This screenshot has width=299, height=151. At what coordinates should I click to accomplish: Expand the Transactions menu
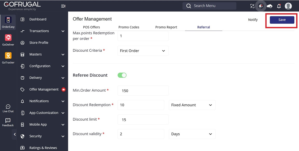43,31
